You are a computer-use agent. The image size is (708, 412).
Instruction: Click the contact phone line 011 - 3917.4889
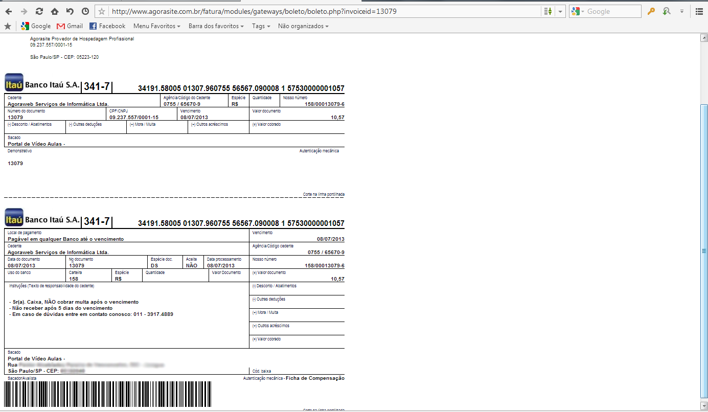click(x=91, y=314)
